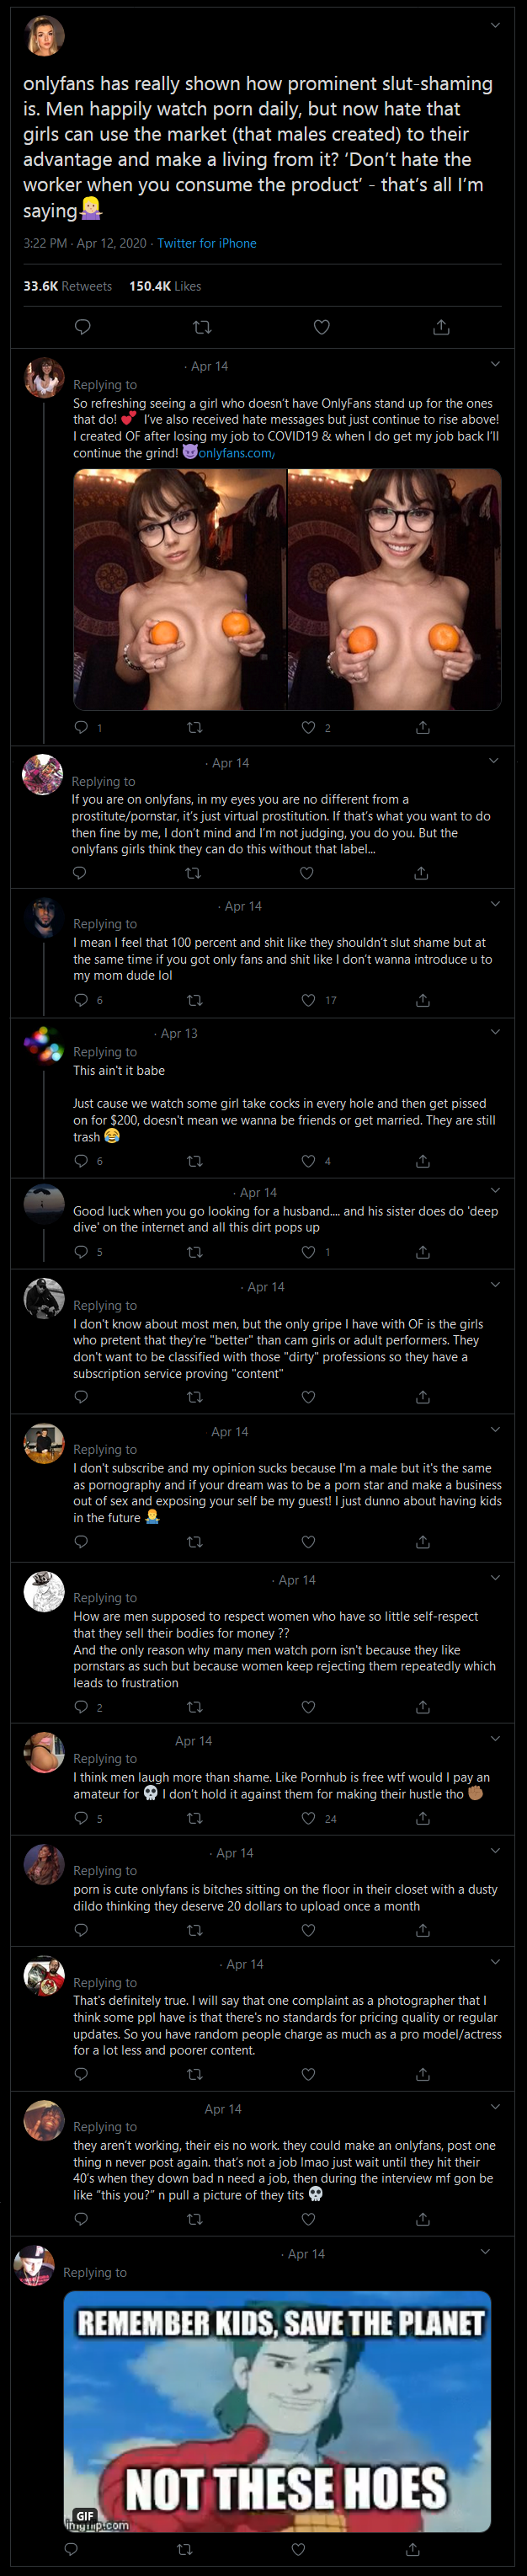
Task: Like the 'So refreshing seeing a girl' reply
Action: (x=309, y=727)
